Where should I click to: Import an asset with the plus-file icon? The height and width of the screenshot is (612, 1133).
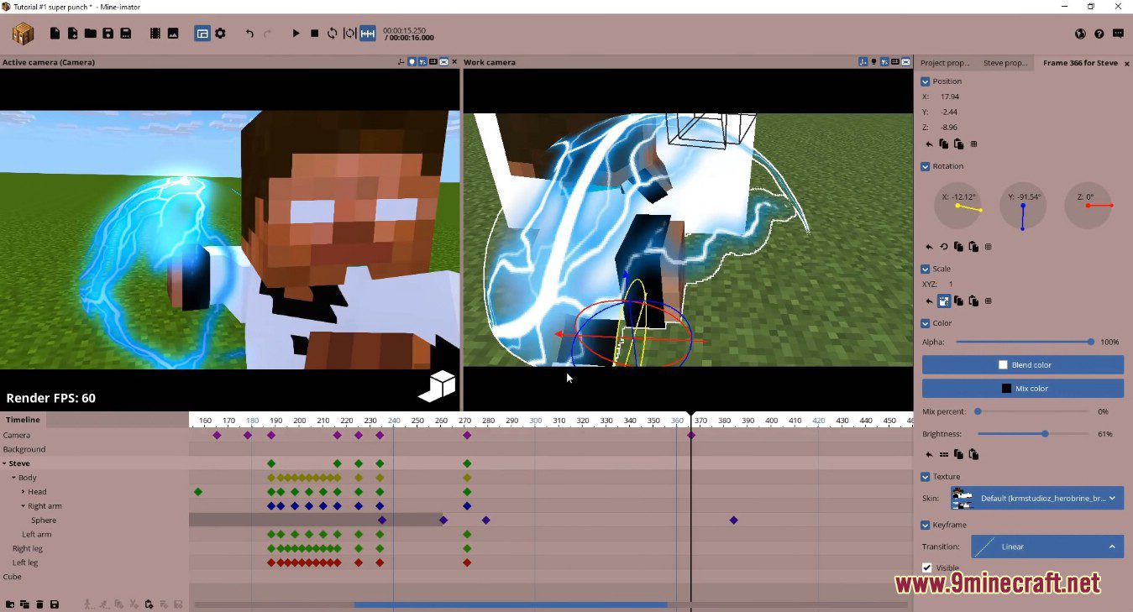tap(73, 34)
